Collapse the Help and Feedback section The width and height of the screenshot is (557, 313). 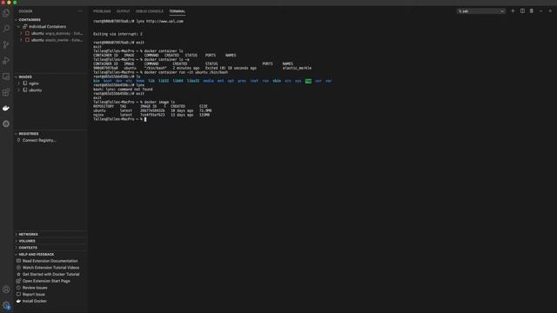[17, 255]
